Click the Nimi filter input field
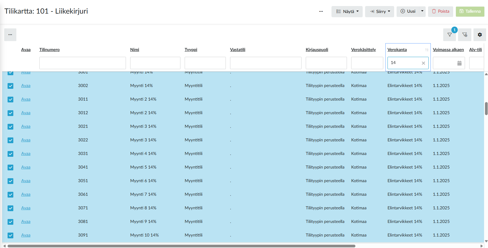488x248 pixels. 155,63
